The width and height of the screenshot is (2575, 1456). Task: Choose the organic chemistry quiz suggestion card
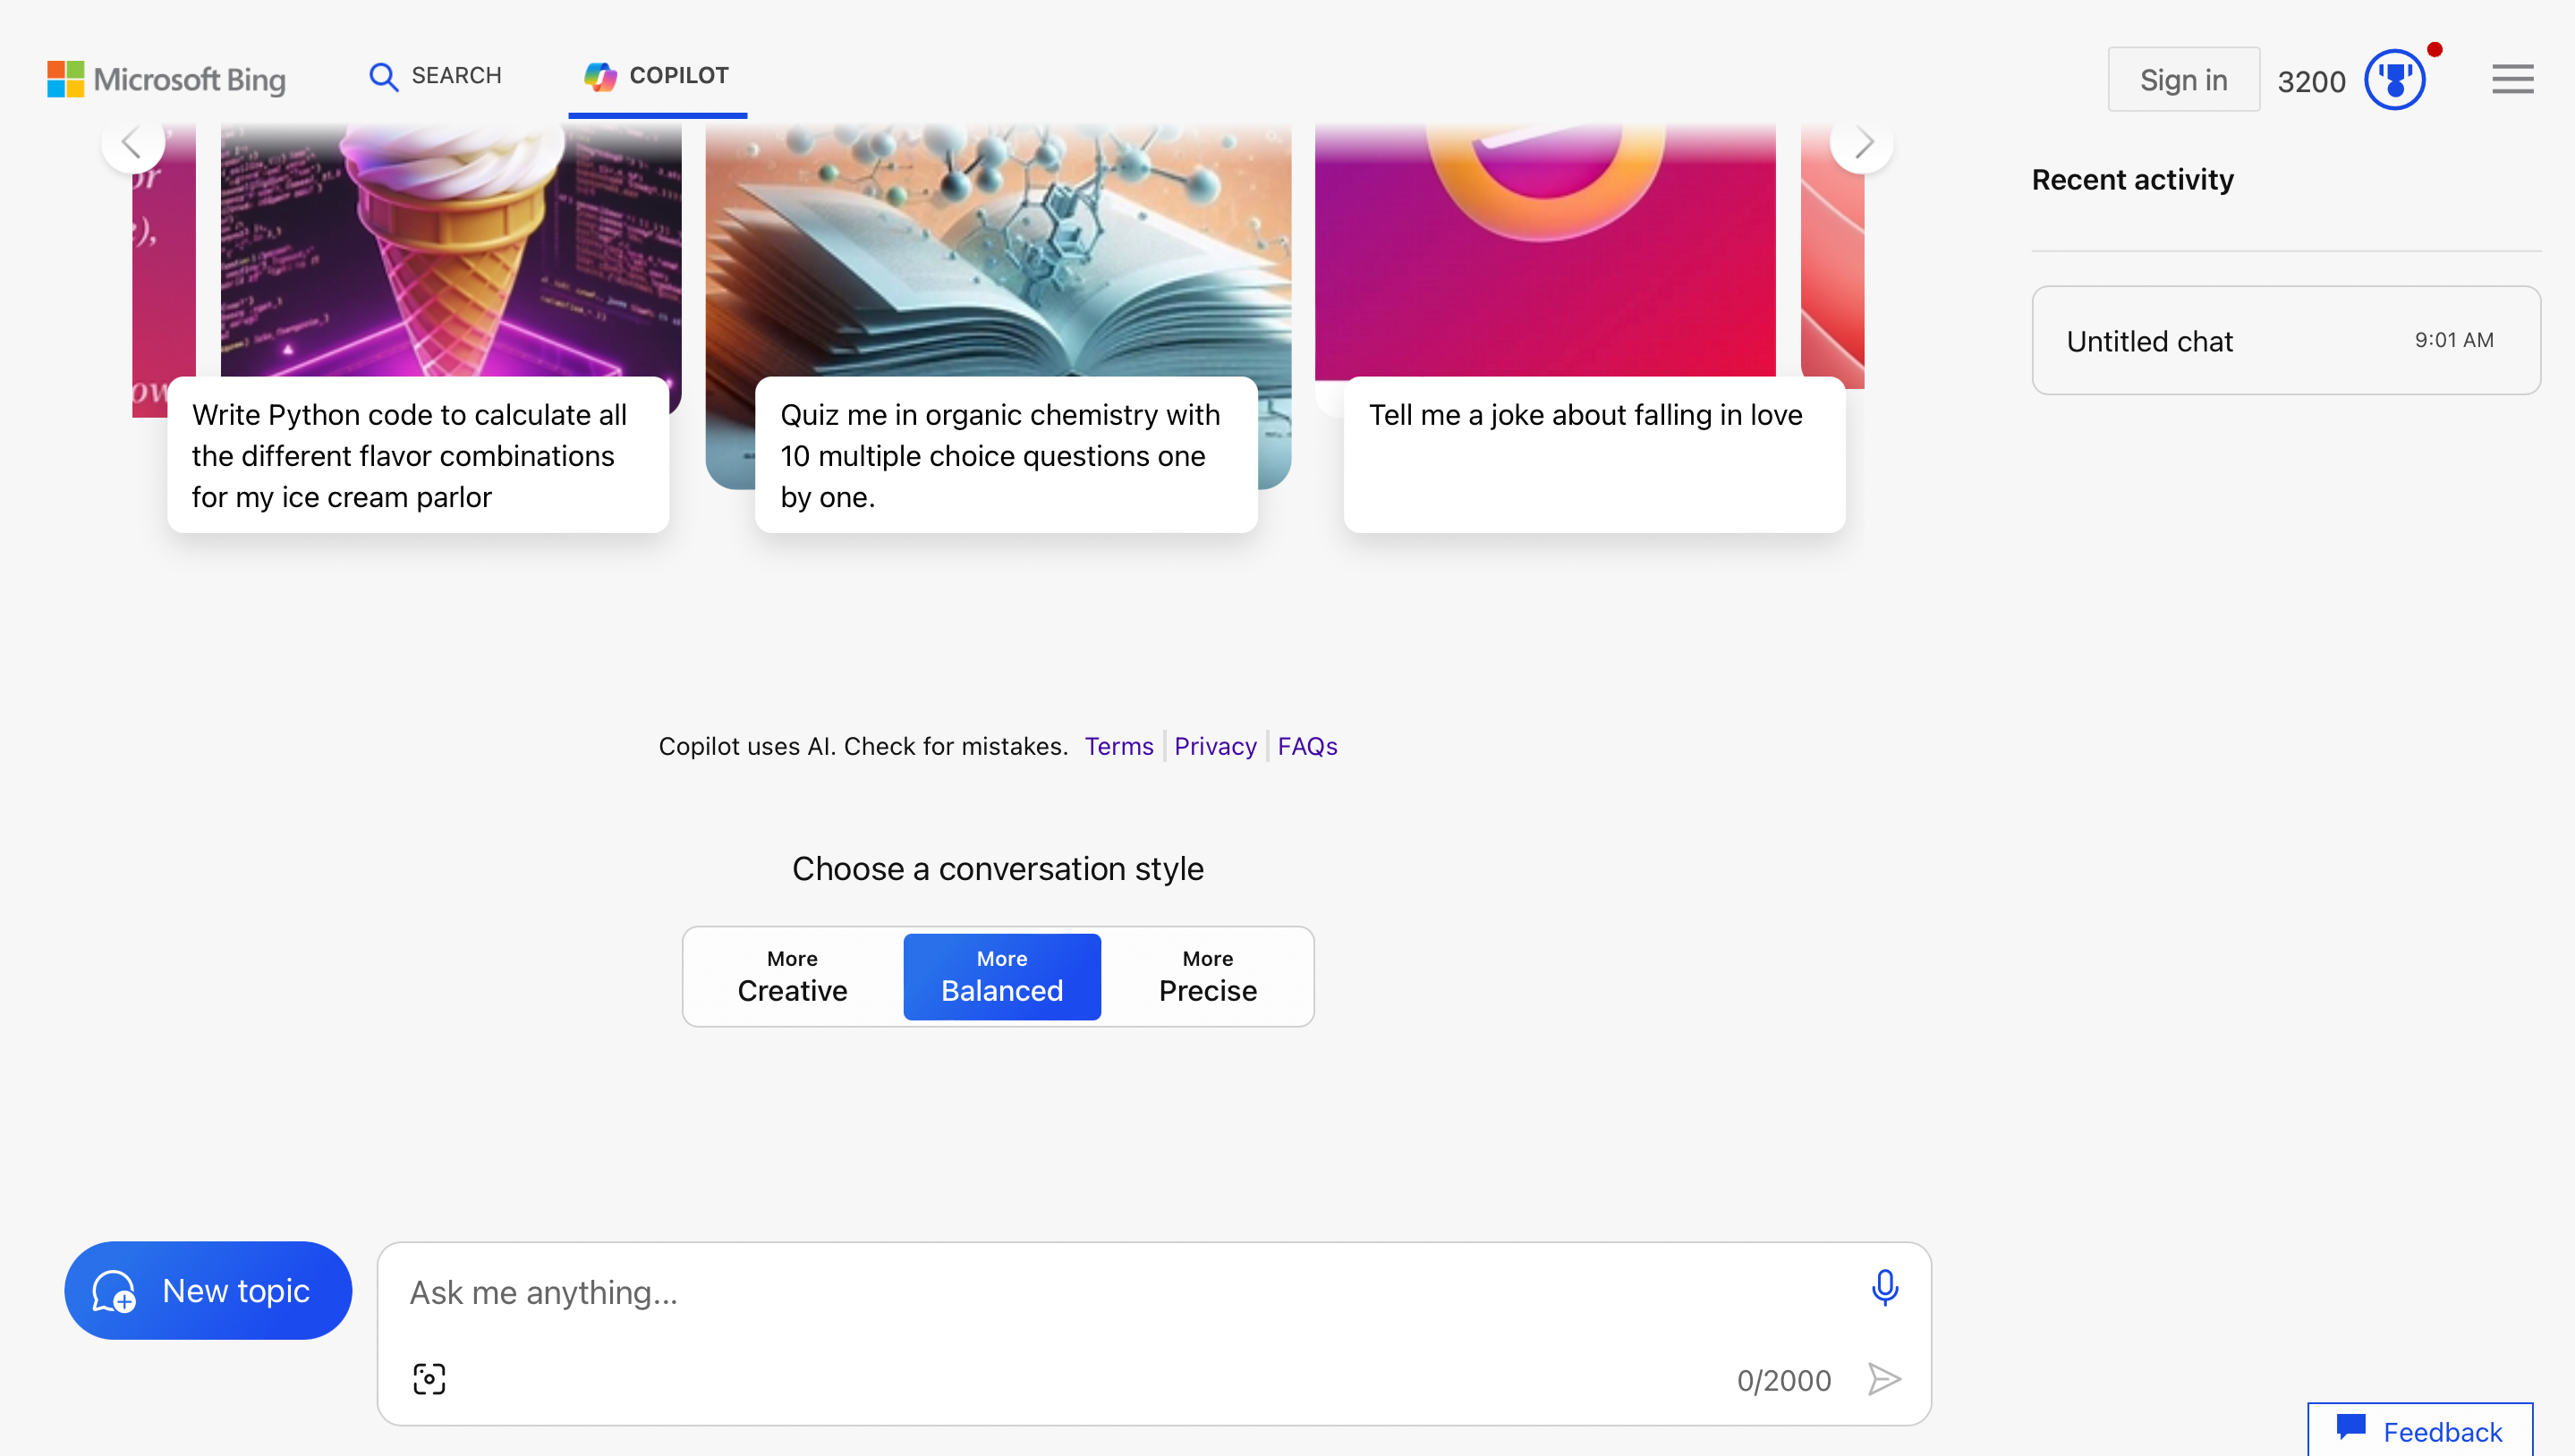pyautogui.click(x=1005, y=455)
